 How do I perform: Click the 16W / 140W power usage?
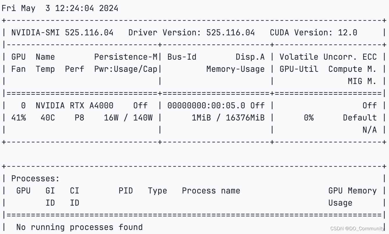pos(128,118)
